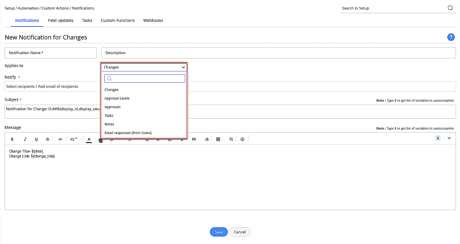Open the font size 10 dropdown
Viewport: 460px width, 244px height.
(74, 139)
